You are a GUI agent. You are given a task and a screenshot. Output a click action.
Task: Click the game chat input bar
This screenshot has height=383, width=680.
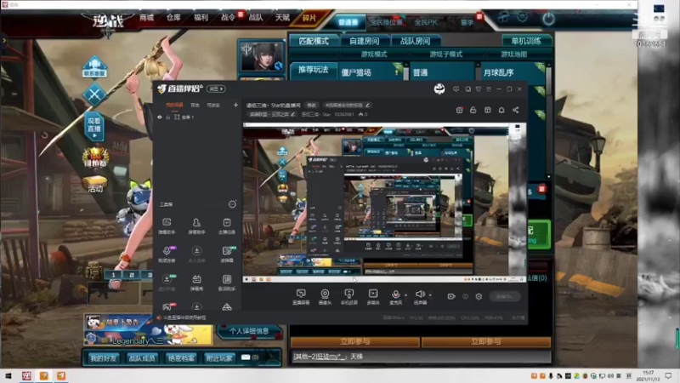(x=421, y=357)
